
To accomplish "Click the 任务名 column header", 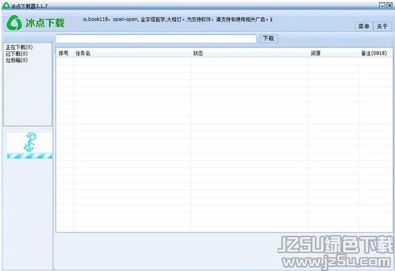I will (132, 53).
